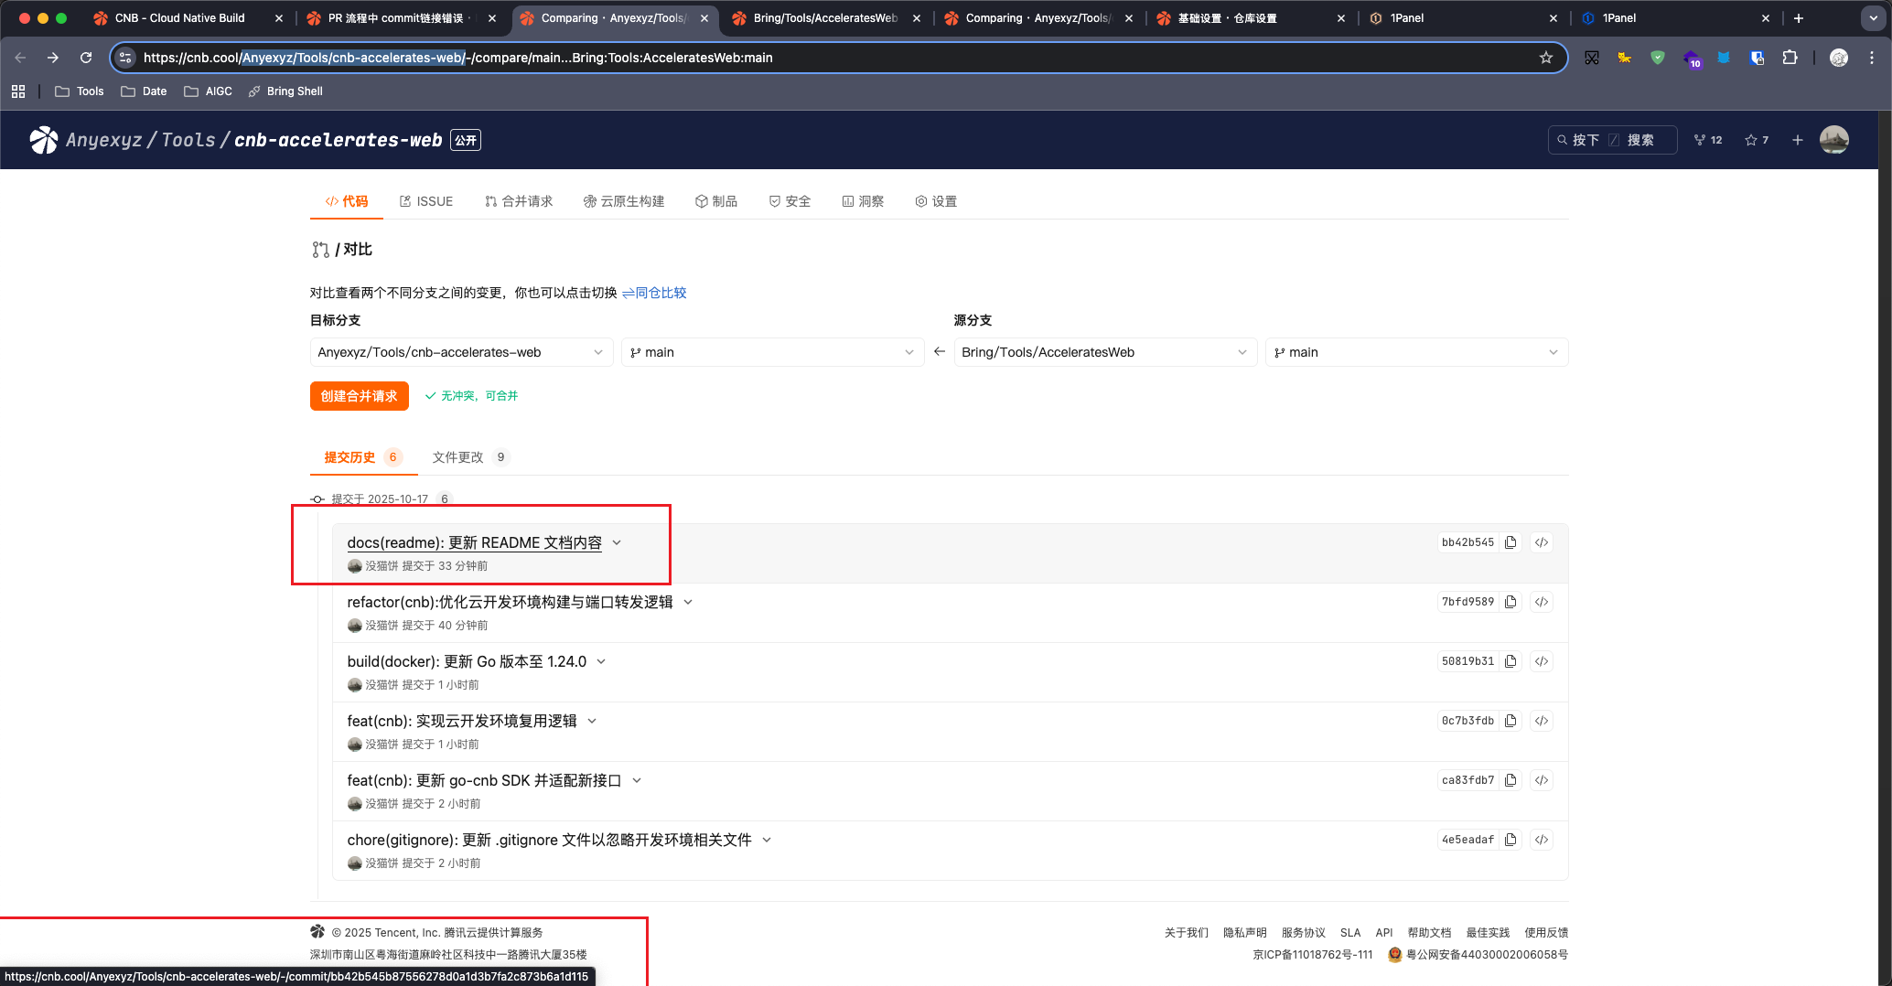Screen dimensions: 1892x986
Task: Click the CNB logo in header
Action: tap(43, 140)
